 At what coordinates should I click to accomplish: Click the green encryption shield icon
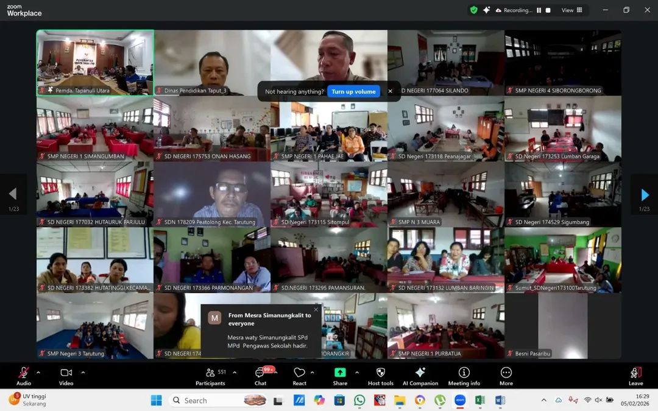point(473,10)
